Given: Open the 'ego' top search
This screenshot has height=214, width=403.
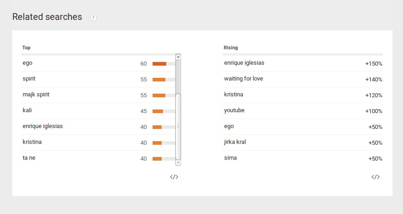Looking at the screenshot, I should pyautogui.click(x=27, y=63).
